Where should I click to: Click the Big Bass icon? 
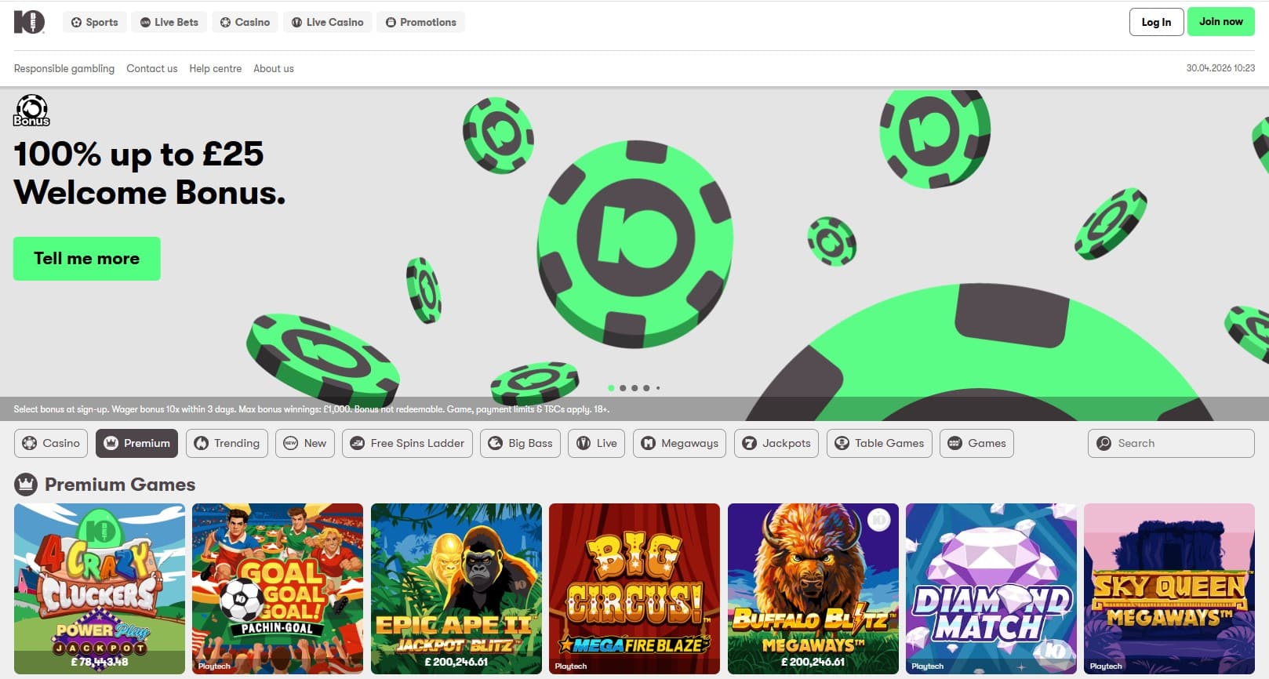tap(496, 443)
